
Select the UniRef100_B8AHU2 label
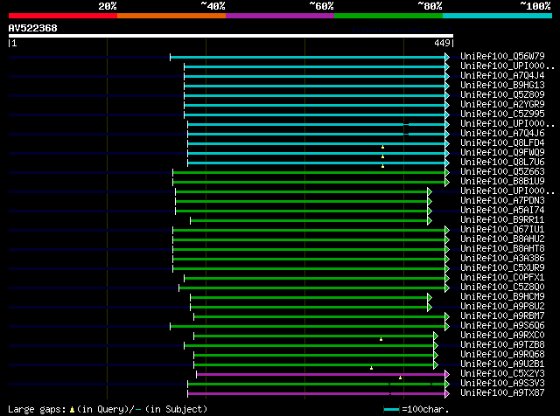(x=502, y=239)
